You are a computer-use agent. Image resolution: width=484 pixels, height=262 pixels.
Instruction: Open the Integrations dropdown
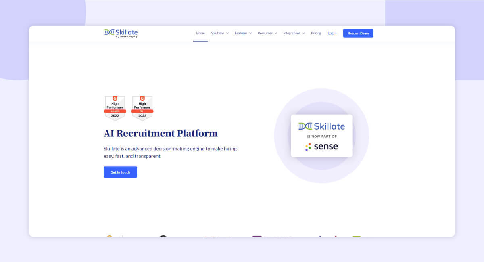point(294,33)
